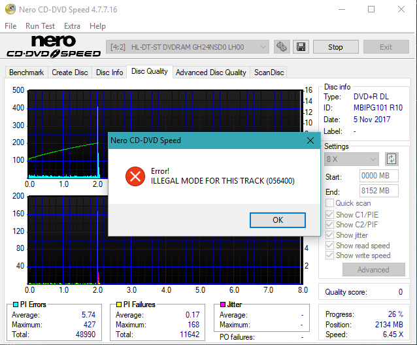Switch to the Benchmark tab
This screenshot has height=345, width=417.
(27, 73)
